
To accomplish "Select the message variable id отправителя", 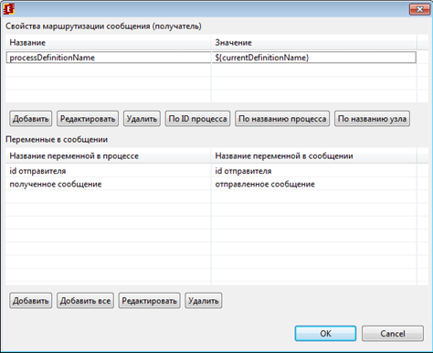I will point(314,171).
